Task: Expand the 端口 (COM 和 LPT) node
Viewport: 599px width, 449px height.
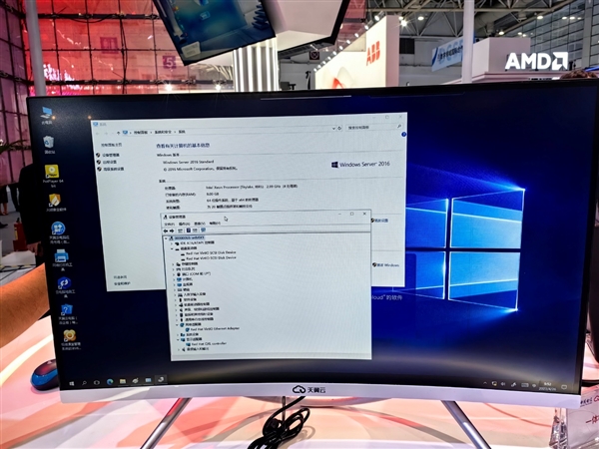Action: (174, 274)
